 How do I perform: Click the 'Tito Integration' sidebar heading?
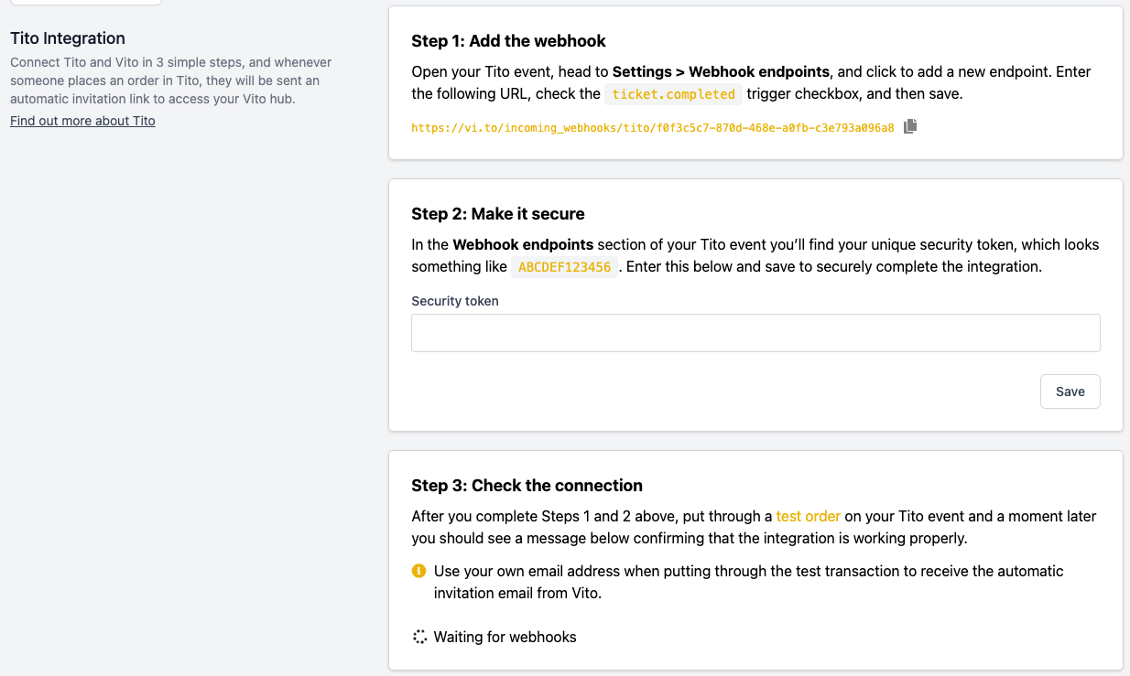68,38
